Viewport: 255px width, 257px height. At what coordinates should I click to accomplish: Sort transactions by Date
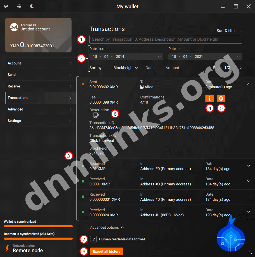(149, 68)
